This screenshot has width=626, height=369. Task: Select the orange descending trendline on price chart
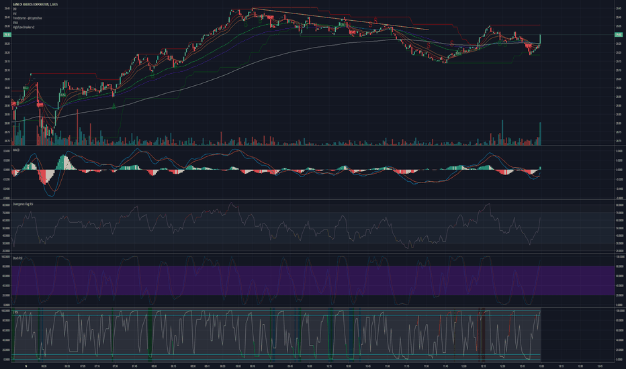(340, 19)
